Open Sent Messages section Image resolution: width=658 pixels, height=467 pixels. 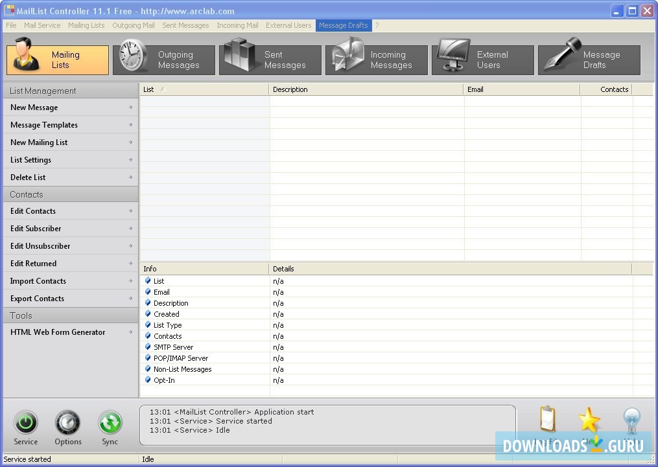pos(270,60)
